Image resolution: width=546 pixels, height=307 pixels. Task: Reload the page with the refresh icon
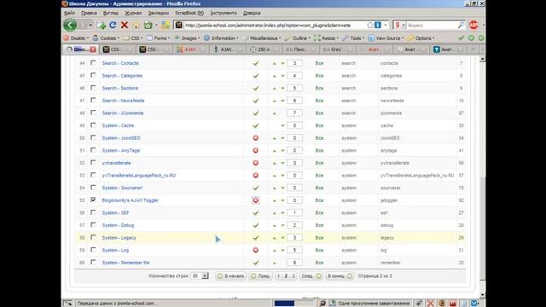(113, 25)
